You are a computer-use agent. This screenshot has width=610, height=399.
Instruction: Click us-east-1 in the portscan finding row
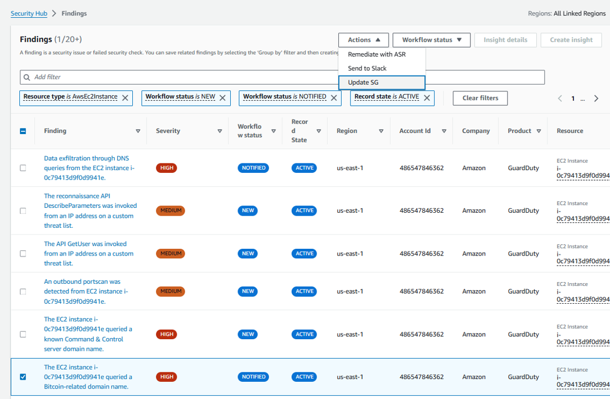[x=350, y=291]
